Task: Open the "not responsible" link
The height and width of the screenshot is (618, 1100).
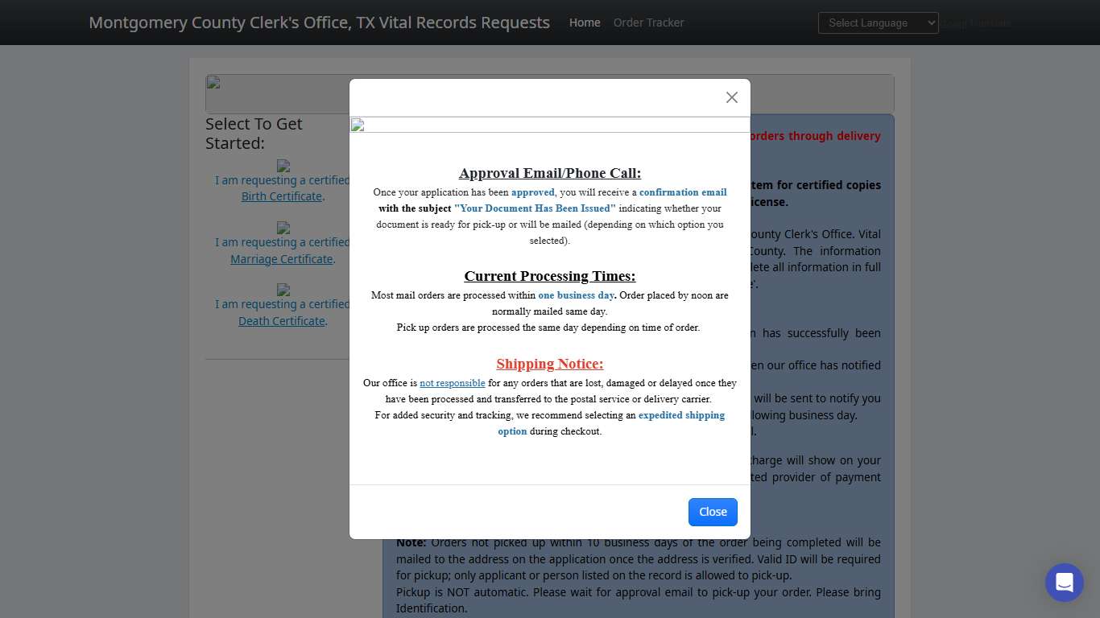Action: tap(452, 383)
